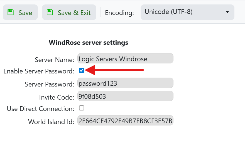Click the "Invite Code:" label
This screenshot has height=148, width=245.
[57, 97]
